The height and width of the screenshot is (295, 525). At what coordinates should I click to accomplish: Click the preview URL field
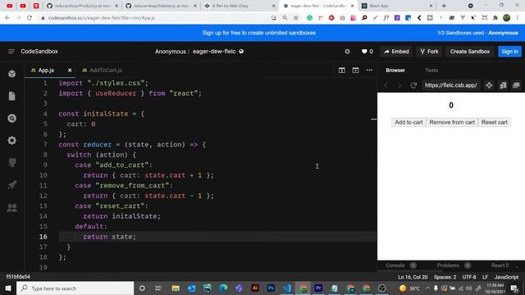[450, 85]
